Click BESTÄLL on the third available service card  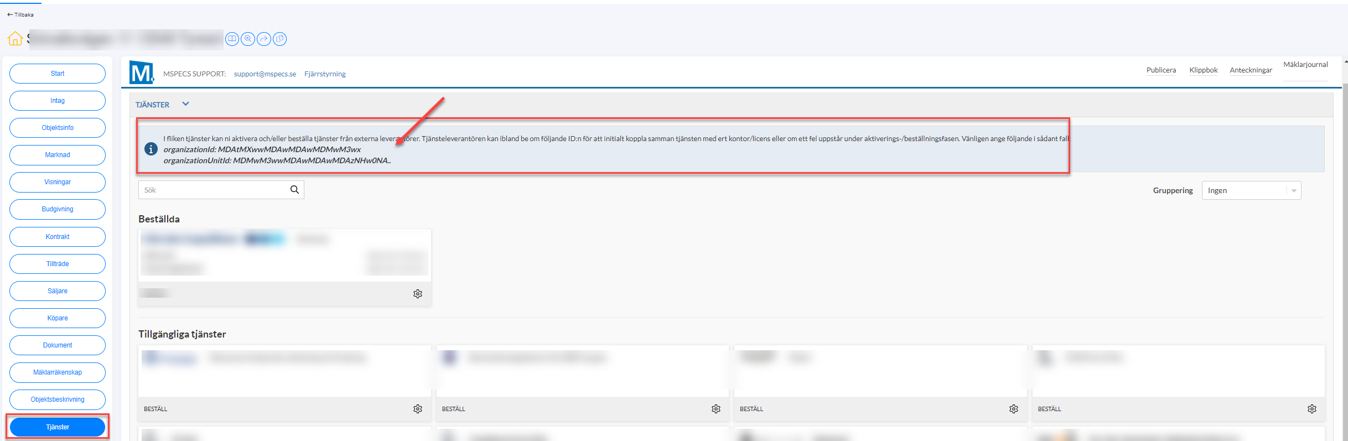(x=751, y=409)
